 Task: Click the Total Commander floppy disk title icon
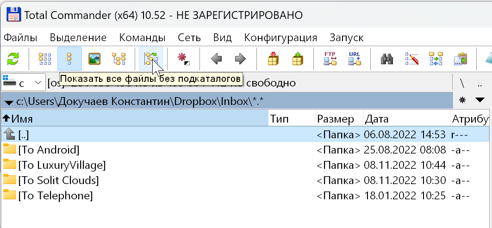13,15
